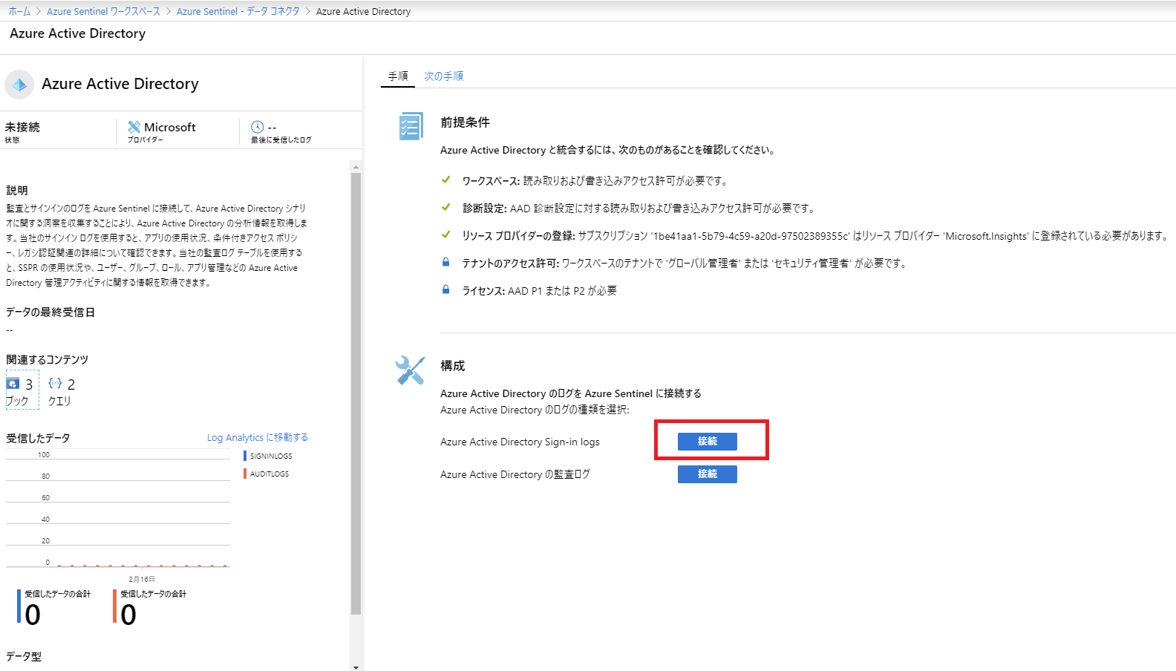Click green checkmark next to 診断設定 prerequisite

pyautogui.click(x=445, y=207)
